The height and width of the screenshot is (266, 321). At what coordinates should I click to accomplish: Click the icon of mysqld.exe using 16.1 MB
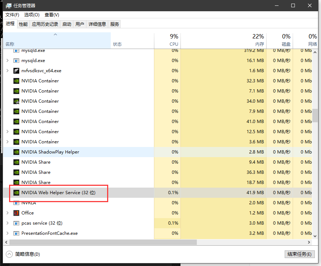[x=16, y=61]
